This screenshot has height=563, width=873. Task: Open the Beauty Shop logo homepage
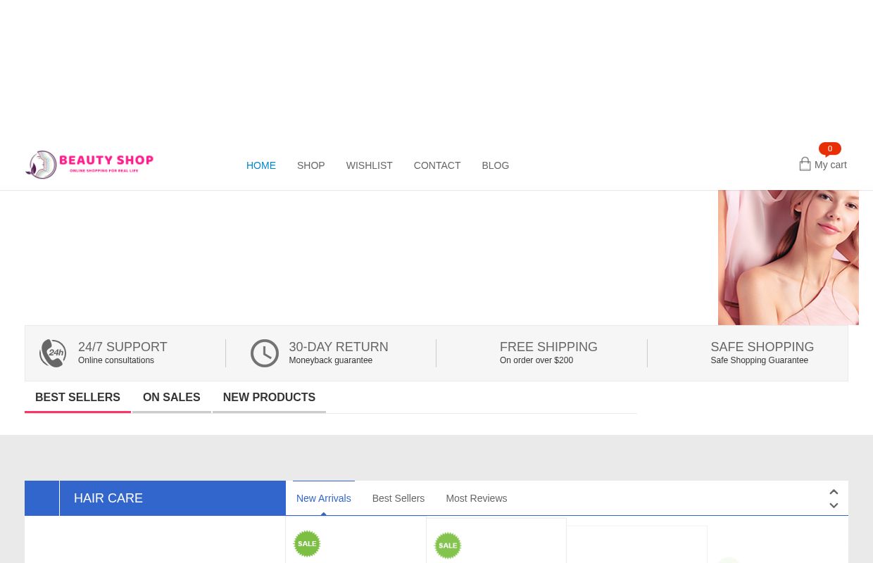[x=89, y=165]
